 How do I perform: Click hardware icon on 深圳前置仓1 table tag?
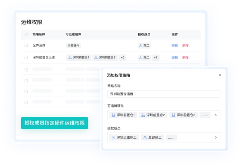pos(70,58)
